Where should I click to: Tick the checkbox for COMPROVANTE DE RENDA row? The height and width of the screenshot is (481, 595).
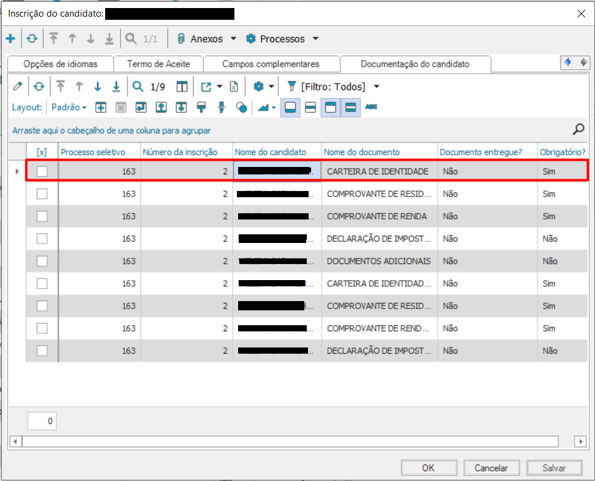click(x=42, y=216)
